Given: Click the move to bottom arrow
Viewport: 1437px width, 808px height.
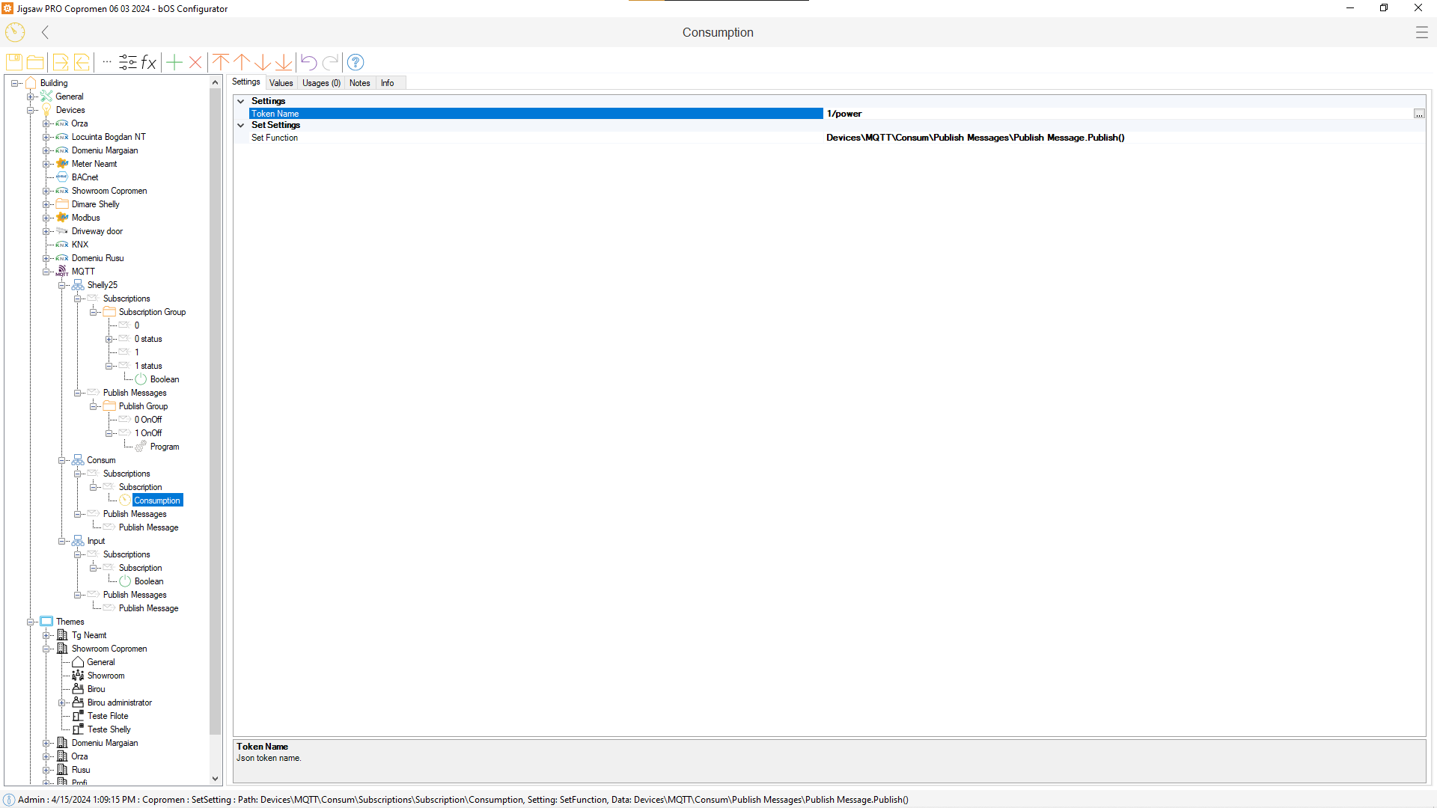Looking at the screenshot, I should coord(284,62).
